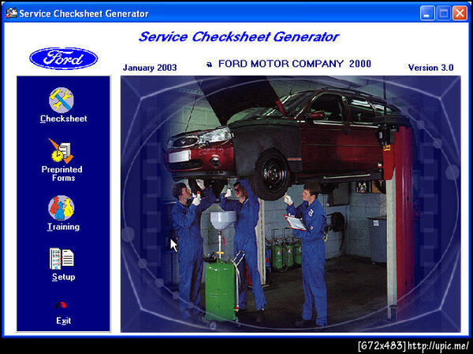Click the title bar application icon
The image size is (473, 354).
coord(12,13)
